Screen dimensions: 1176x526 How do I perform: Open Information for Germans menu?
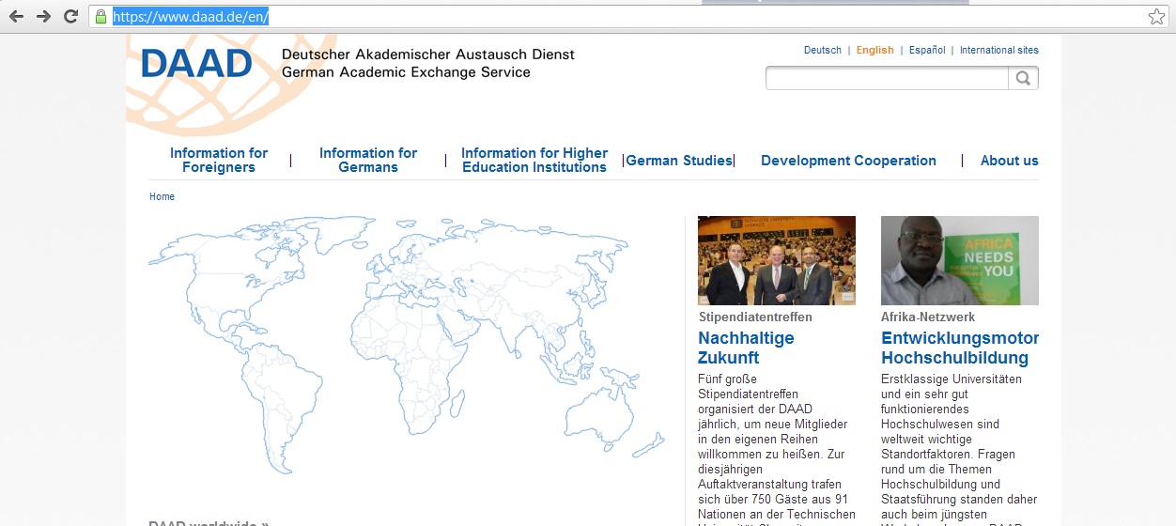coord(368,160)
